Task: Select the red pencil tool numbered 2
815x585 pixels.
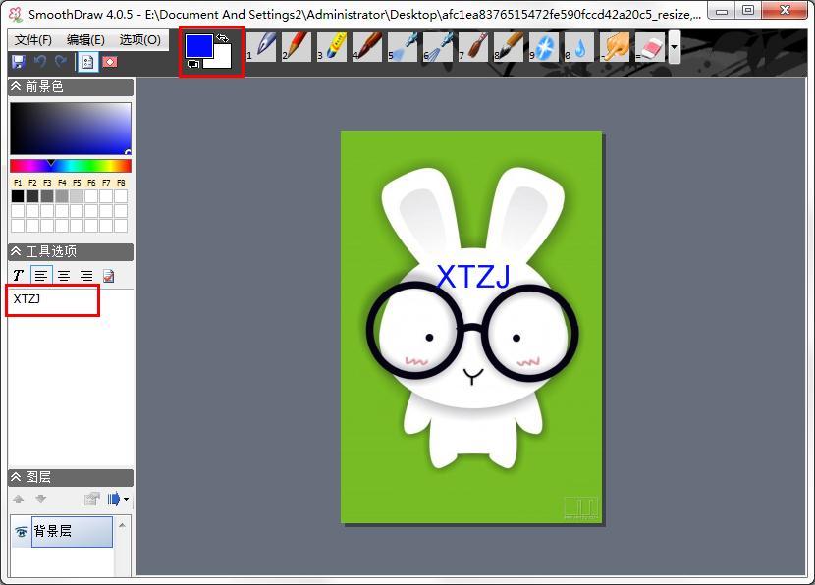Action: [297, 47]
